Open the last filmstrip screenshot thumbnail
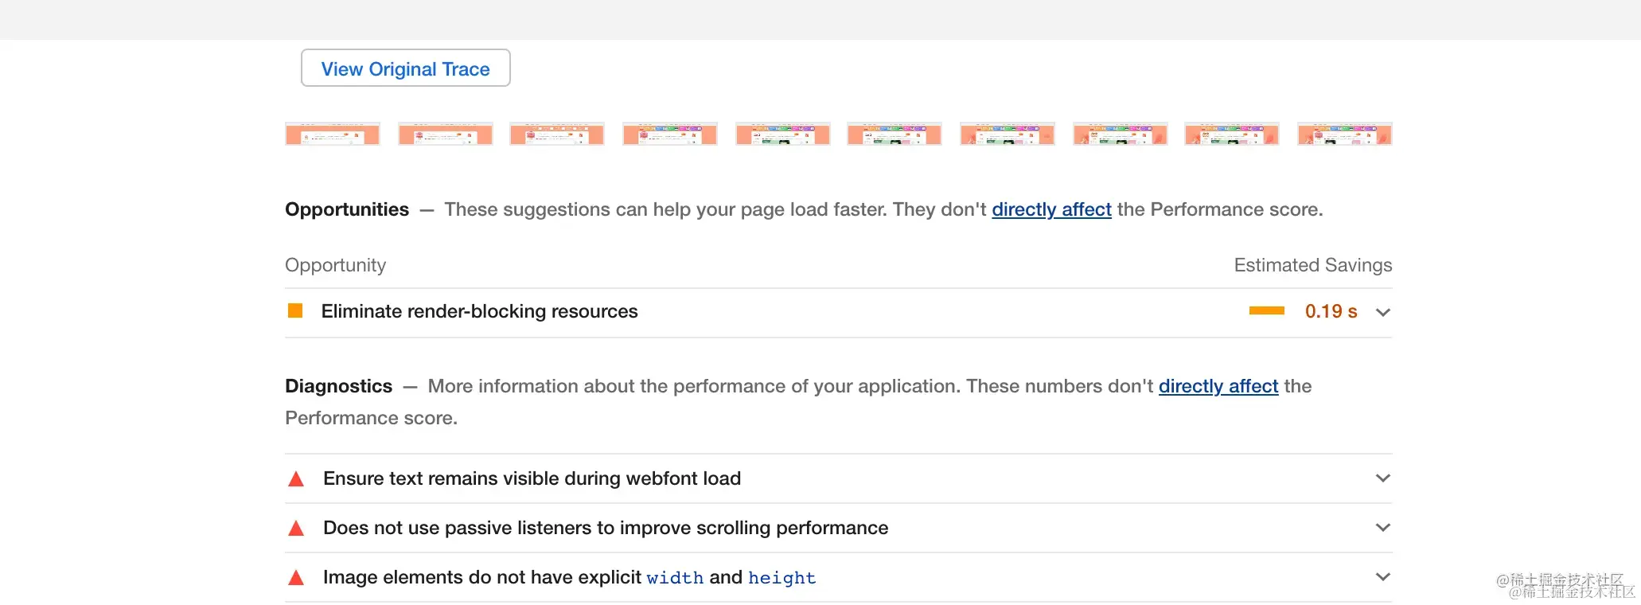 (1344, 134)
